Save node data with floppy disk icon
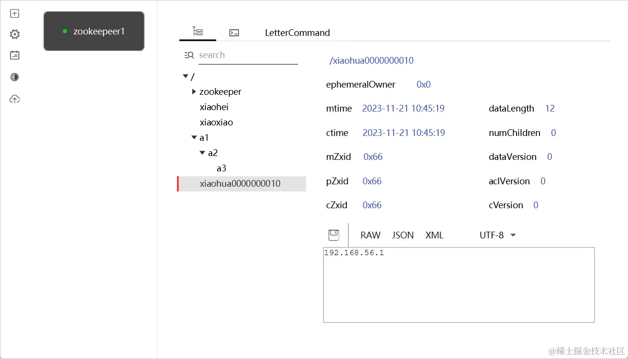Viewport: 628px width, 359px height. point(334,235)
